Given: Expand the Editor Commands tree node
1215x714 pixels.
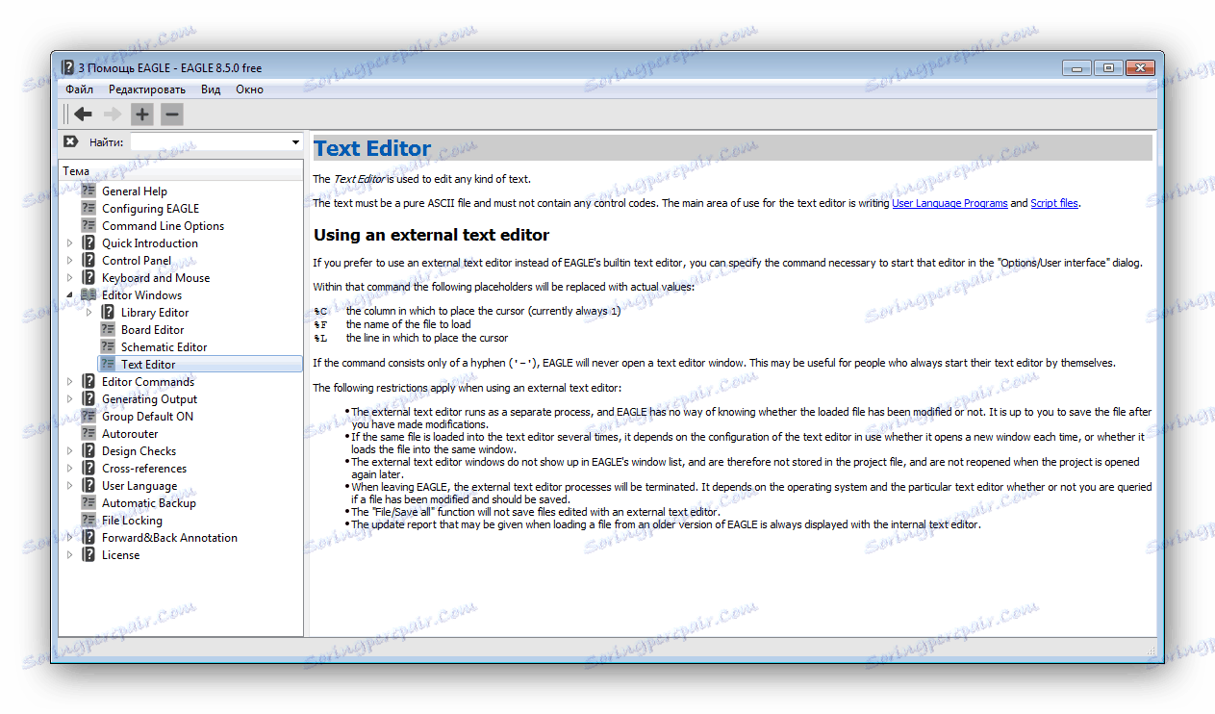Looking at the screenshot, I should click(69, 382).
